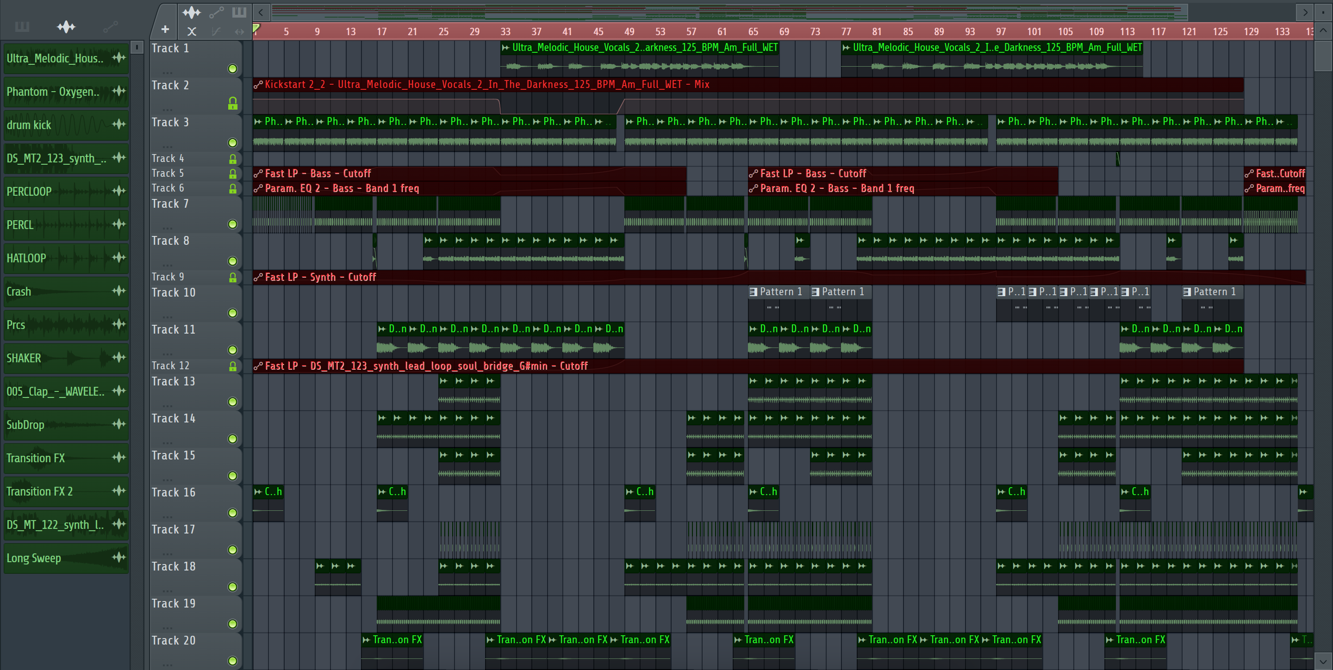Screen dimensions: 1333x670
Task: Click waveform icon on DS_MT2_123_synth item
Action: pyautogui.click(x=119, y=157)
